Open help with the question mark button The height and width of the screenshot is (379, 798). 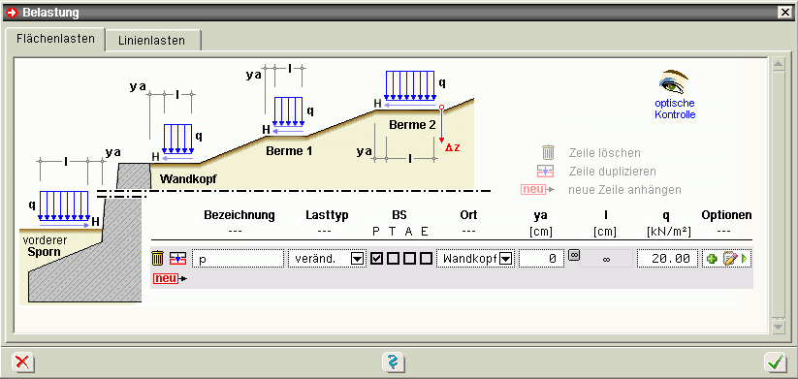[x=393, y=363]
